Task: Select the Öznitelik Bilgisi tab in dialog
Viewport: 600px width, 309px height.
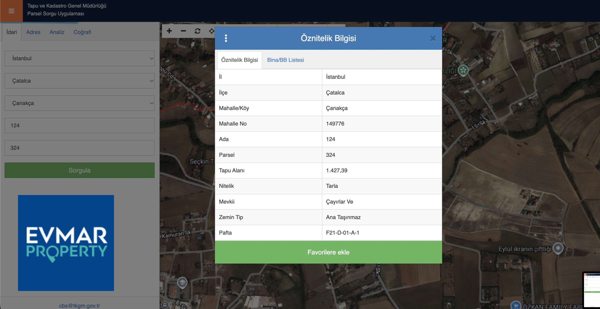Action: (x=239, y=60)
